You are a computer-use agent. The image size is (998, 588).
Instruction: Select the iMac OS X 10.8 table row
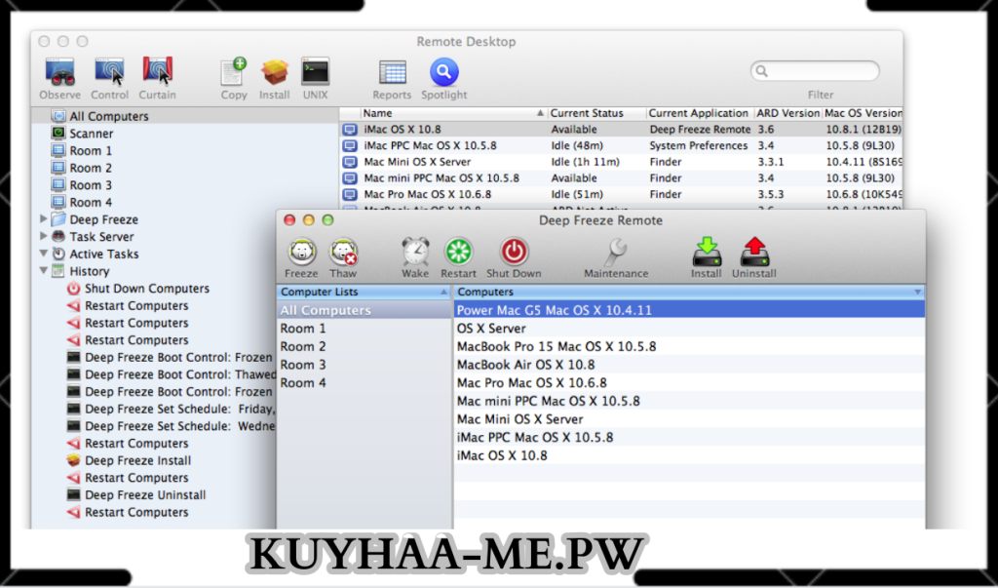coord(621,129)
